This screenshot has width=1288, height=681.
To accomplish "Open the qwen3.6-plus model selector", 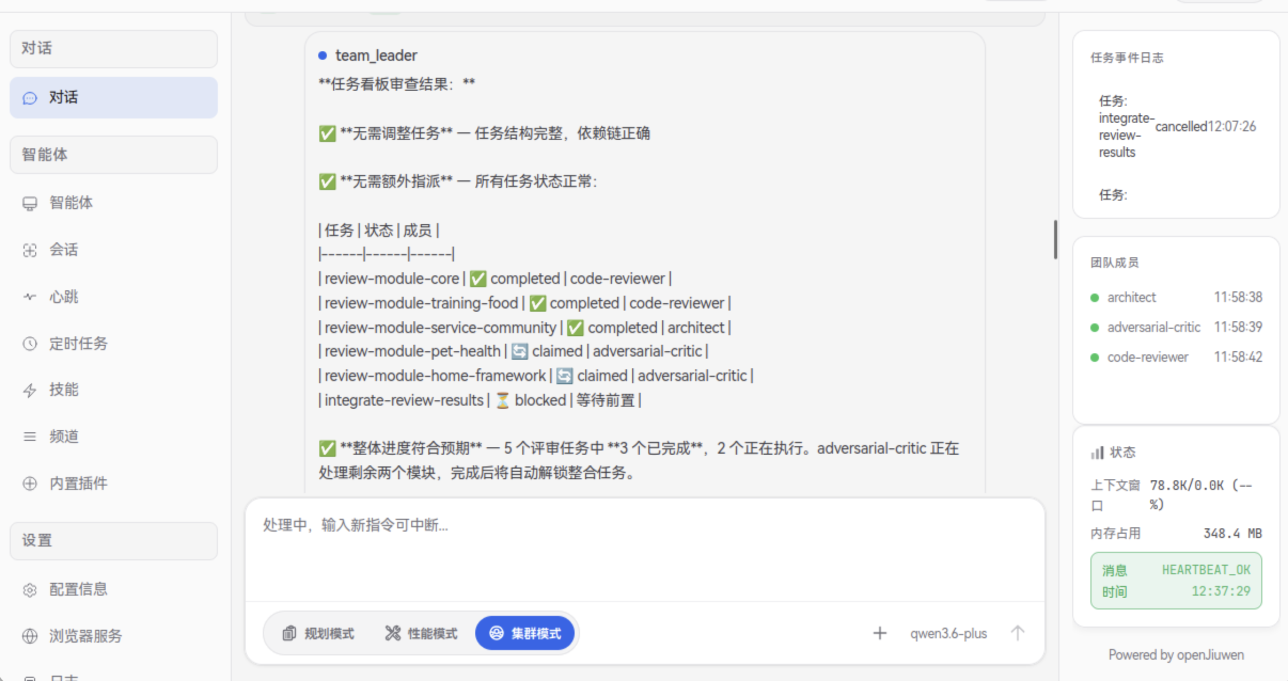I will pyautogui.click(x=949, y=634).
